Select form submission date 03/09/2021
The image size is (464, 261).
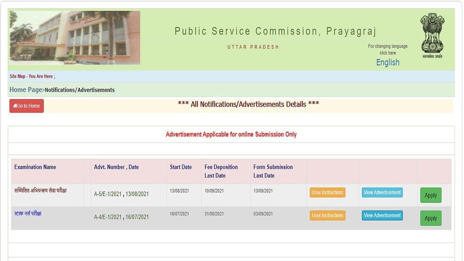point(263,214)
